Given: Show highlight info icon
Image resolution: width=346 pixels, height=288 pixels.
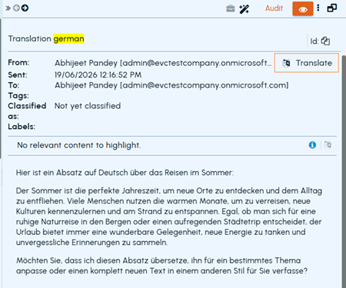Looking at the screenshot, I should click(312, 145).
